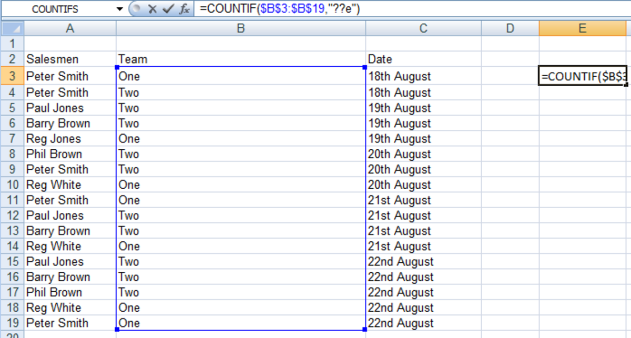This screenshot has width=631, height=338.
Task: Select column A header
Action: [x=70, y=28]
